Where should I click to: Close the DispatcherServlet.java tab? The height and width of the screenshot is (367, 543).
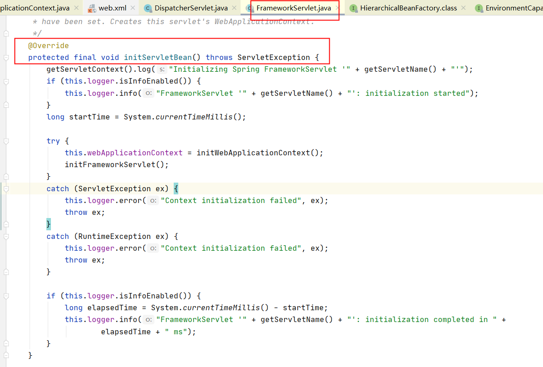pyautogui.click(x=235, y=8)
